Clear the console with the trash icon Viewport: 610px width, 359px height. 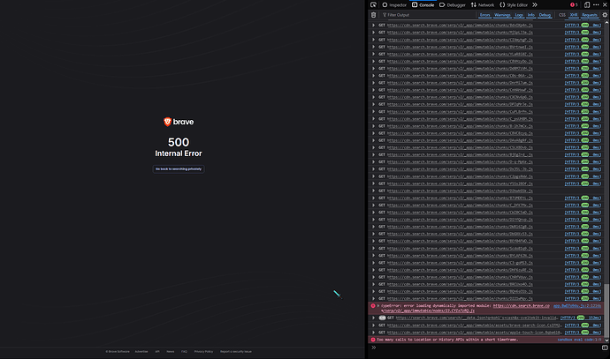pos(373,15)
